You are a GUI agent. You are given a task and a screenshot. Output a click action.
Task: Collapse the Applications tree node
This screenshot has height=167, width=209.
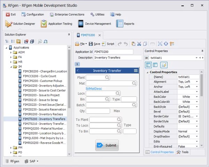6,48
